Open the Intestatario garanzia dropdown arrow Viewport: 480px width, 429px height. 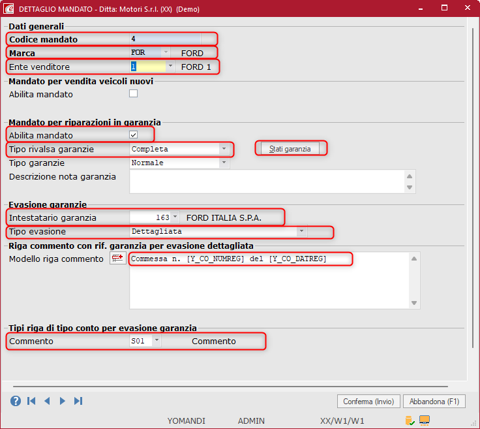175,217
